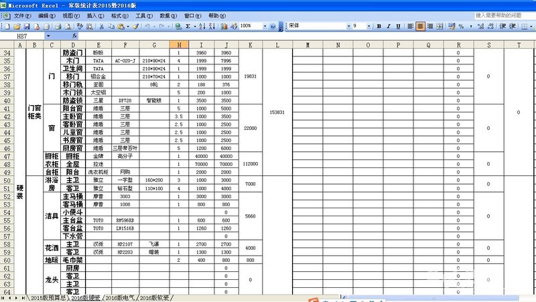Open the 格式 menu
Viewport: 536px width, 302px height.
point(119,15)
